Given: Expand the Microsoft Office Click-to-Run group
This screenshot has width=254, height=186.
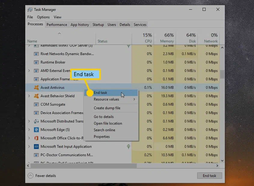Looking at the screenshot, I should click(29, 138).
